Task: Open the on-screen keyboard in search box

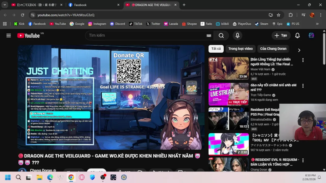Action: pos(209,36)
